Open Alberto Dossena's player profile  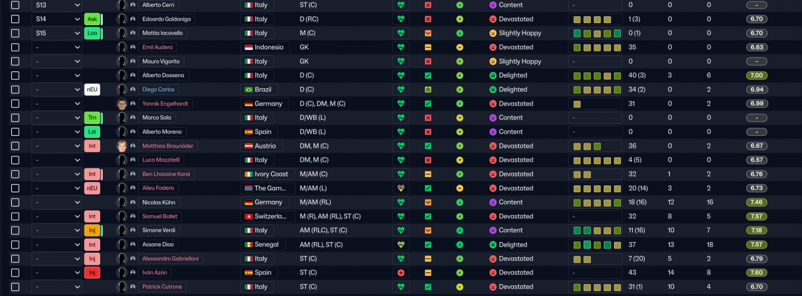click(163, 76)
